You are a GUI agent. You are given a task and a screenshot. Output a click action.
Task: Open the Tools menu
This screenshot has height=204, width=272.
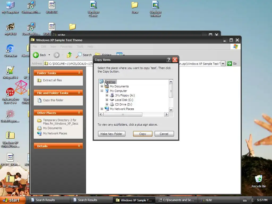click(80, 46)
